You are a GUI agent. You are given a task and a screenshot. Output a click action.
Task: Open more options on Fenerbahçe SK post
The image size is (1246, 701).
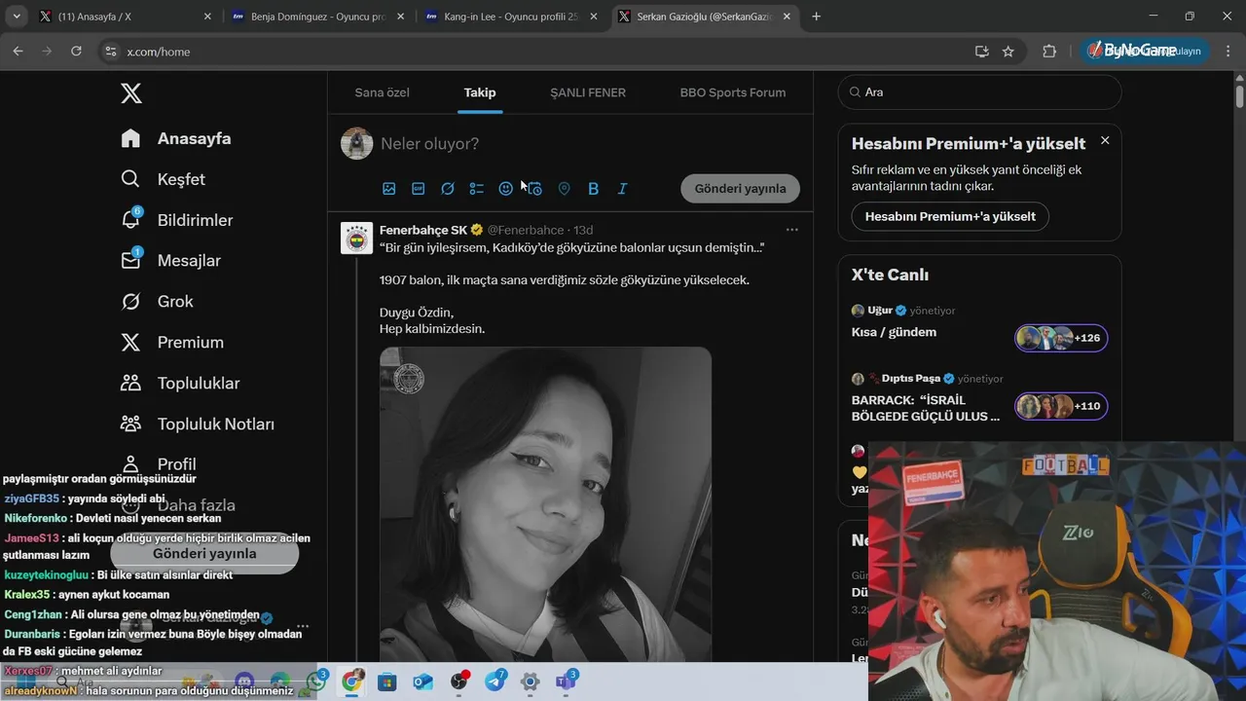(x=792, y=230)
